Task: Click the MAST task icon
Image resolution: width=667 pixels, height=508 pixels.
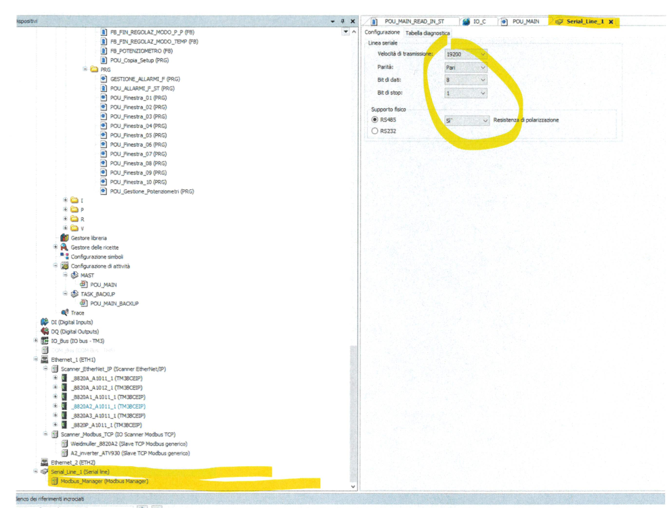Action: click(x=75, y=275)
